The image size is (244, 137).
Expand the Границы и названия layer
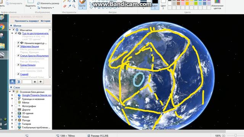click(12, 99)
